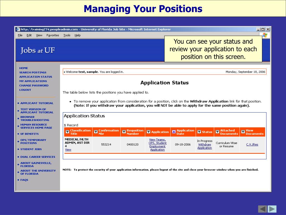Select requisition number 0400120
Image resolution: width=286 pixels, height=215 pixels.
(x=133, y=144)
